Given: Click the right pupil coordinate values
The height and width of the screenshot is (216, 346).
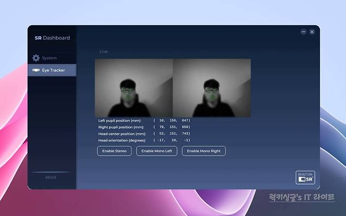Looking at the screenshot, I should 171,127.
